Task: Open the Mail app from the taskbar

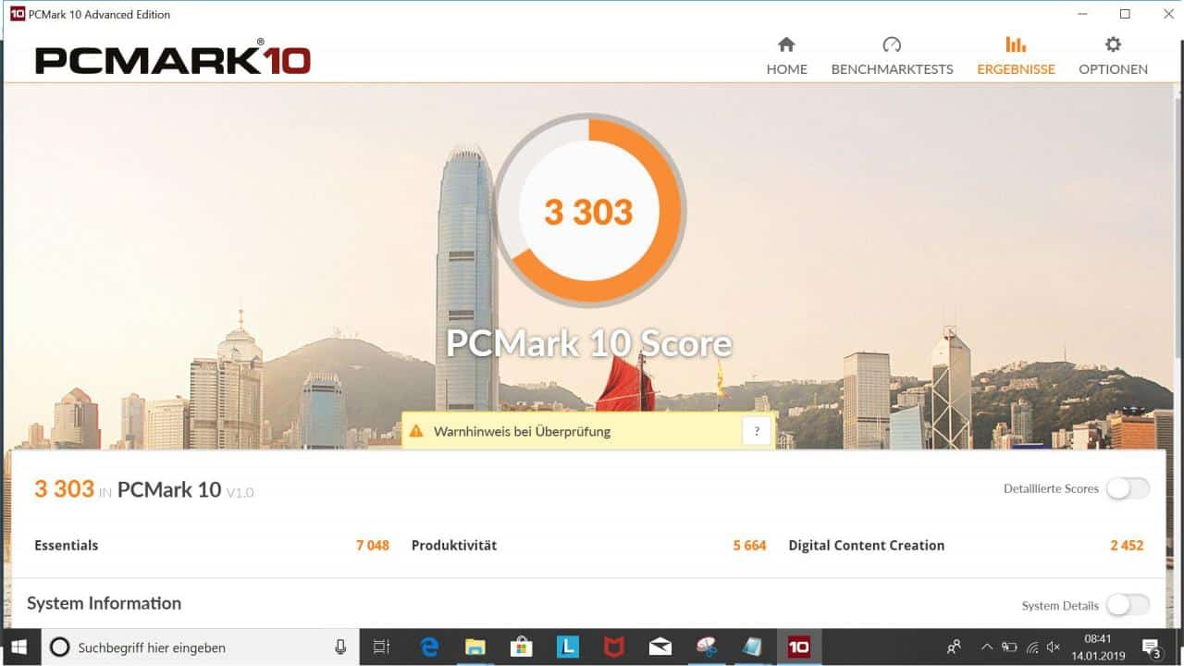Action: click(x=660, y=647)
